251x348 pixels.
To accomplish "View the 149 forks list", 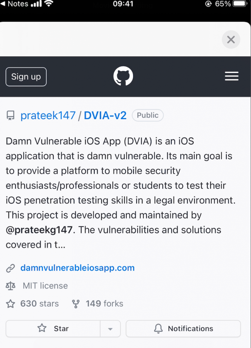I will (104, 303).
